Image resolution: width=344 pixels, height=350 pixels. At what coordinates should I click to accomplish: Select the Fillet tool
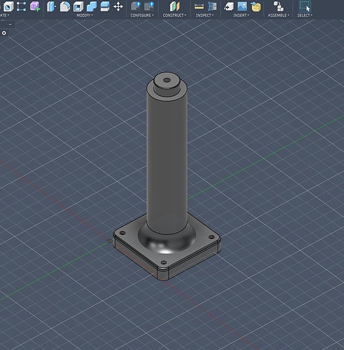coord(65,7)
